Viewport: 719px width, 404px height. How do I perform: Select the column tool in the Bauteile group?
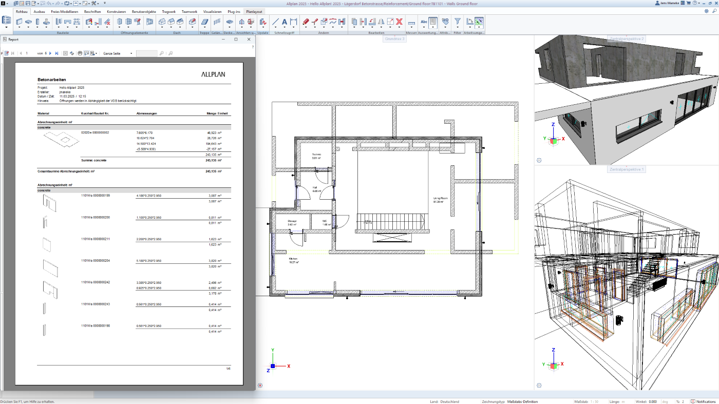[37, 22]
